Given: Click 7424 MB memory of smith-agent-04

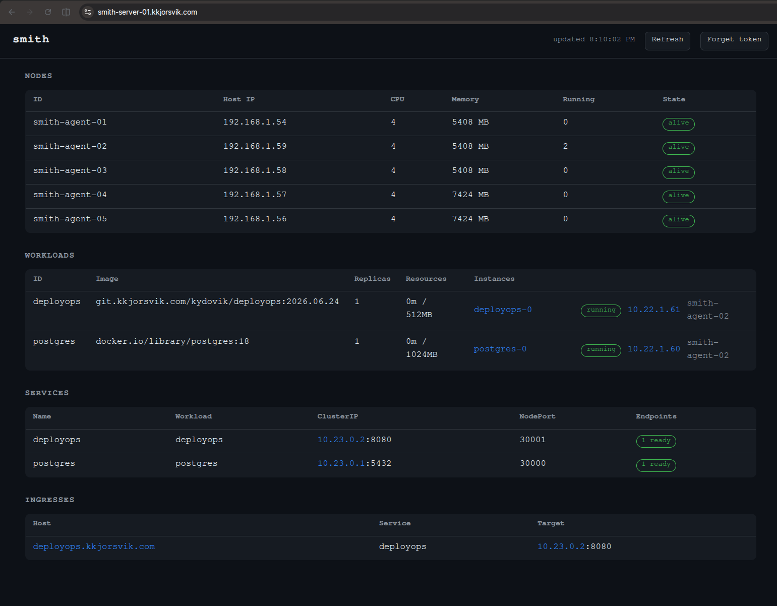Looking at the screenshot, I should tap(470, 195).
